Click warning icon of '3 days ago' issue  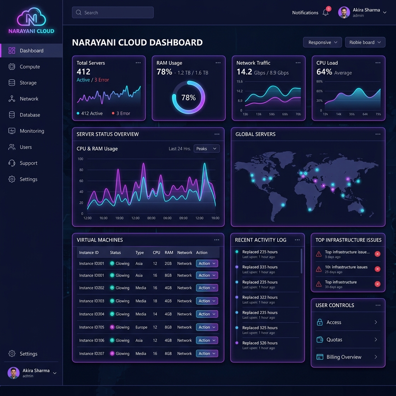319,254
